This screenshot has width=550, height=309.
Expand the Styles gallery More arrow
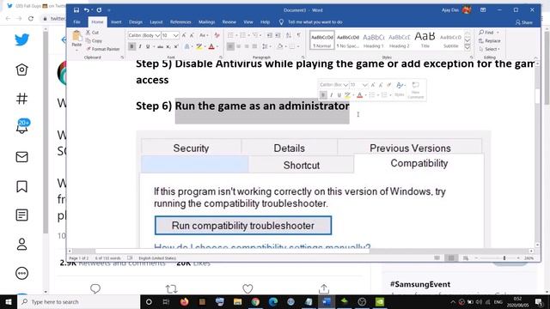[467, 47]
